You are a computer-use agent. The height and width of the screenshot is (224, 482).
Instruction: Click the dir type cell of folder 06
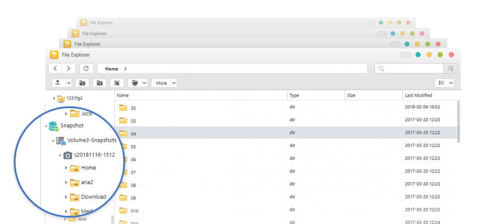point(292,158)
